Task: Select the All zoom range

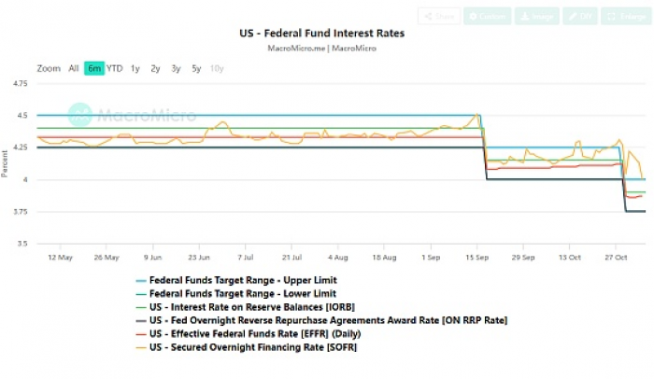Action: (x=74, y=68)
